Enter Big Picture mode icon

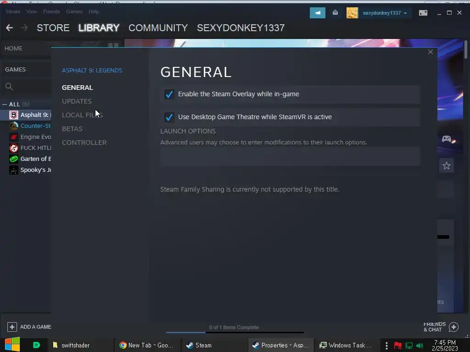(x=423, y=13)
